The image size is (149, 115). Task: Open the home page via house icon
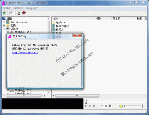coord(19,13)
